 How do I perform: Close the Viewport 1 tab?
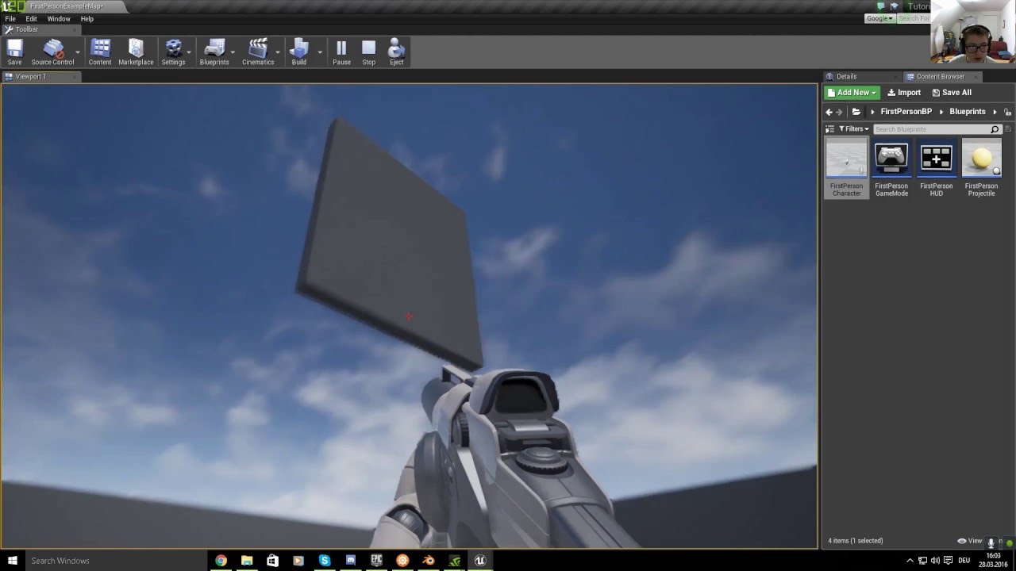tap(75, 77)
